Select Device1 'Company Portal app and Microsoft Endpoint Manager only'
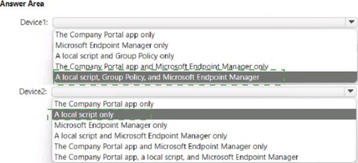This screenshot has height=163, width=358. click(x=162, y=66)
